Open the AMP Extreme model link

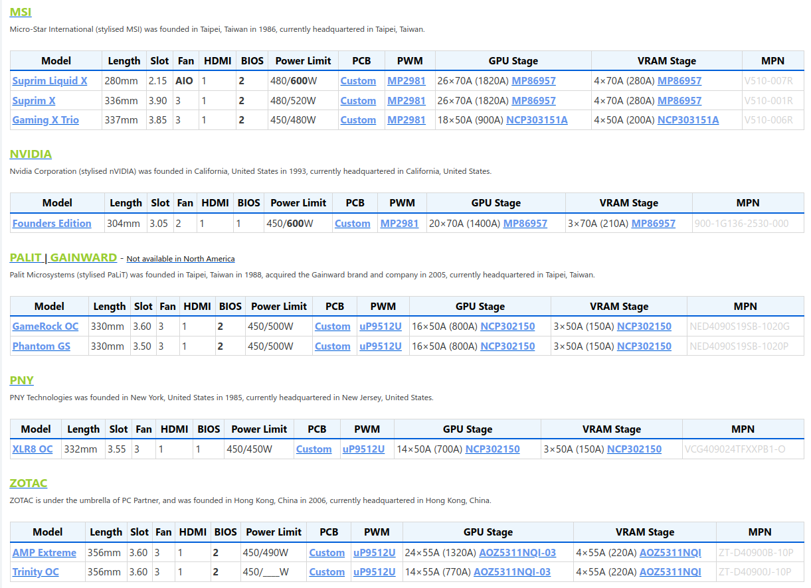45,553
